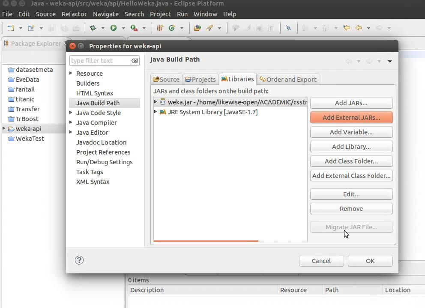This screenshot has width=425, height=308.
Task: Click the Add External JARs... button
Action: [351, 118]
